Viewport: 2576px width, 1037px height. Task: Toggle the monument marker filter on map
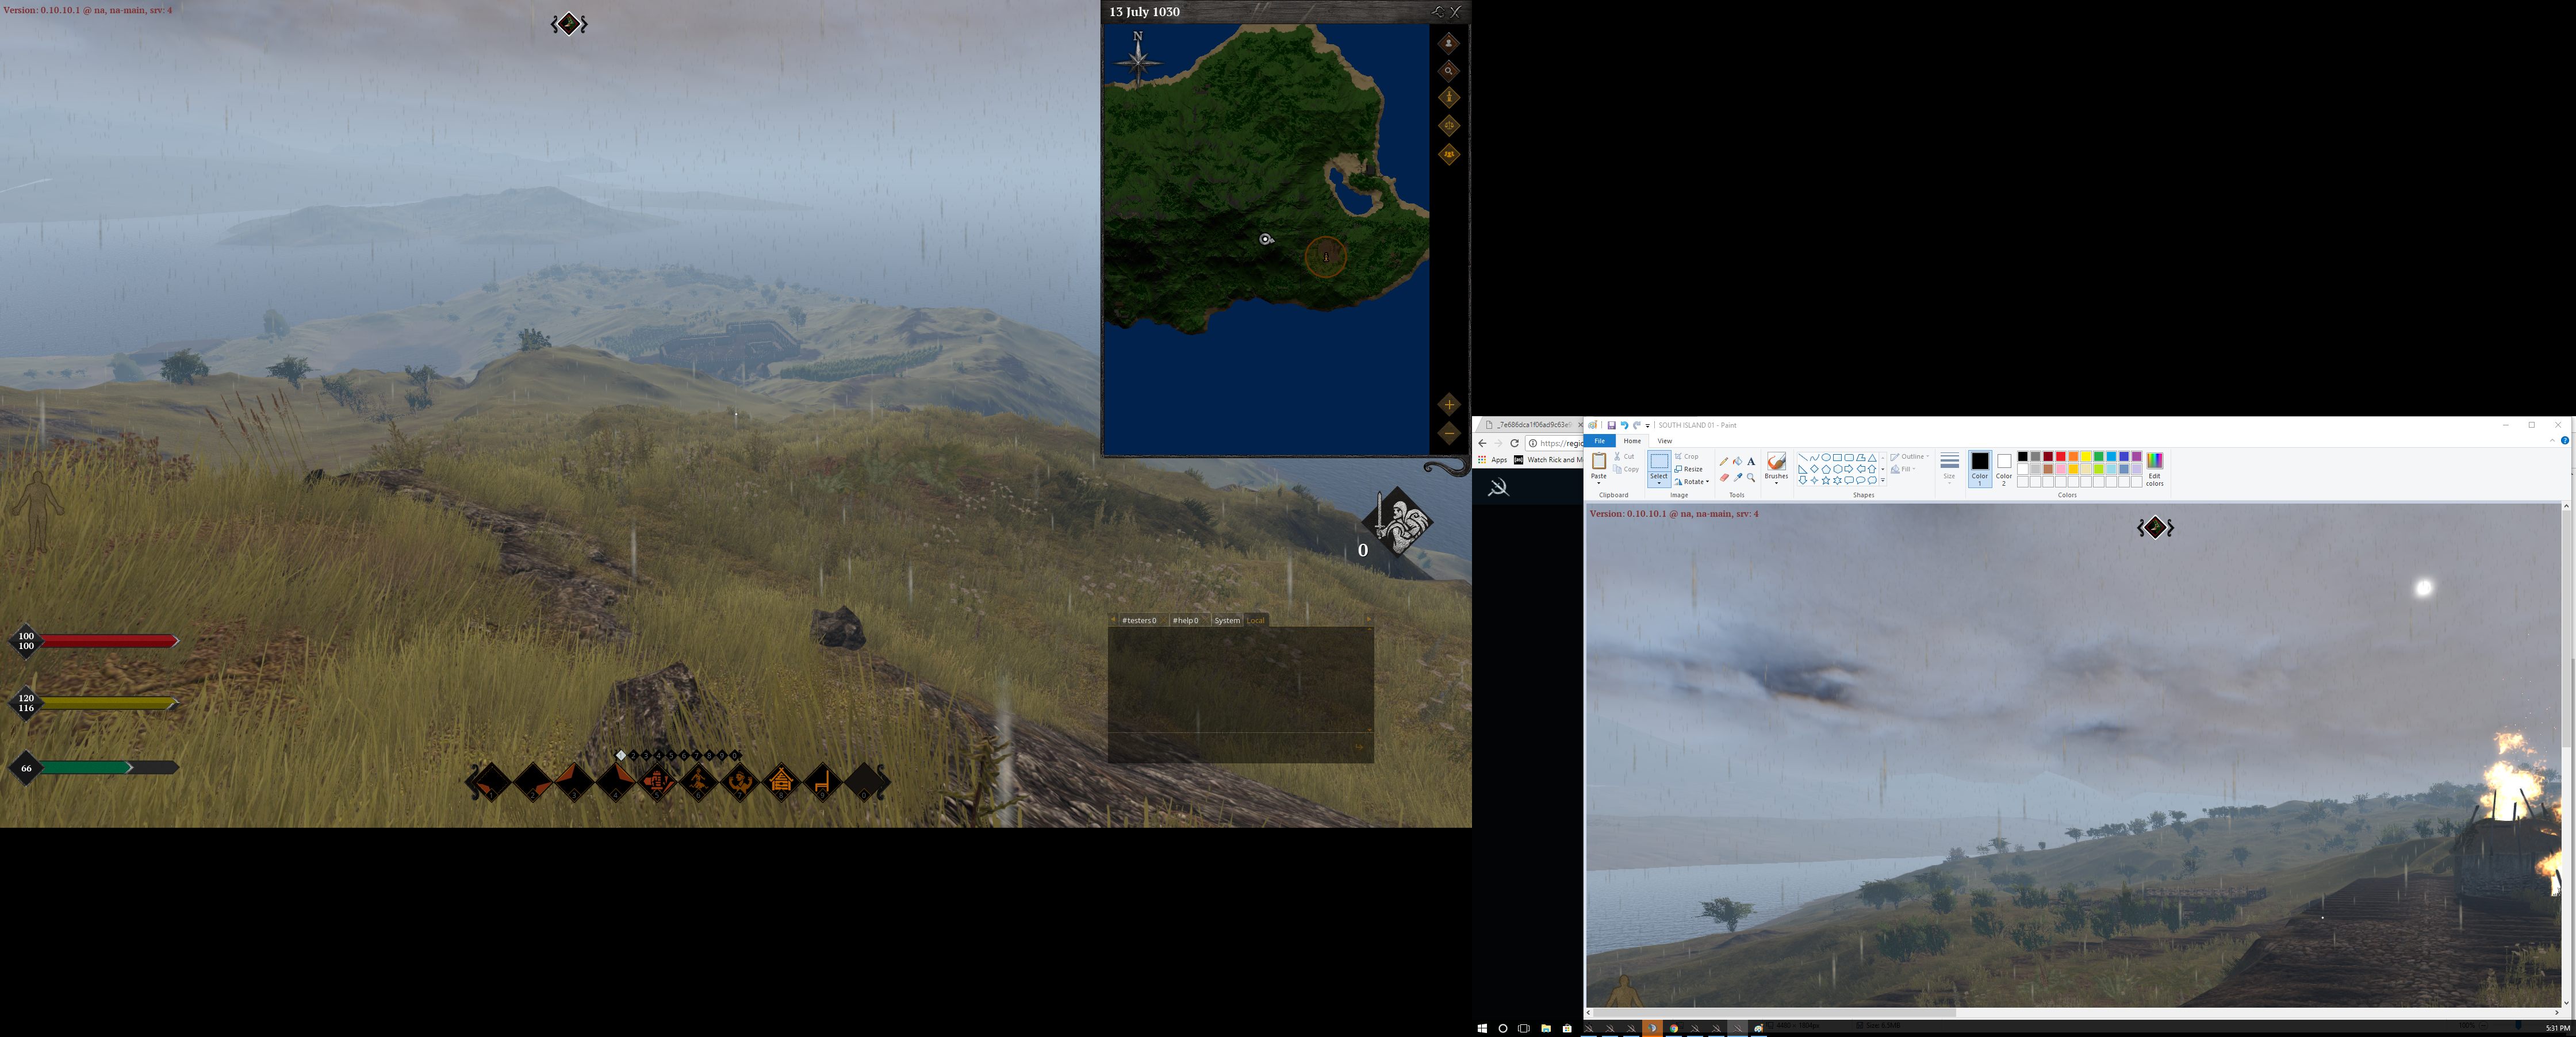click(x=1448, y=98)
